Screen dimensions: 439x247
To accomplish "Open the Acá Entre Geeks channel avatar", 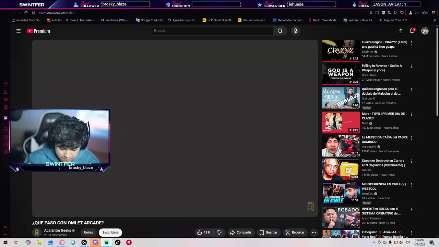I will click(x=37, y=232).
